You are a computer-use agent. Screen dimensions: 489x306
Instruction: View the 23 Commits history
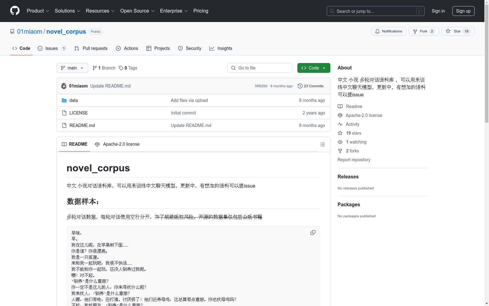click(x=311, y=86)
